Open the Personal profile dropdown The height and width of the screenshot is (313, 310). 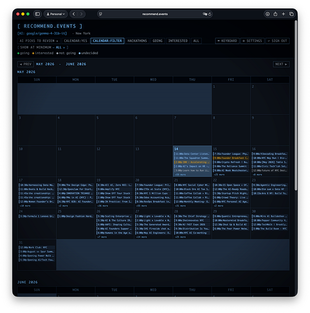tap(56, 14)
